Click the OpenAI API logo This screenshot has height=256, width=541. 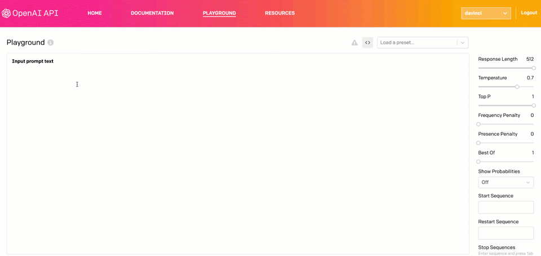click(x=30, y=14)
